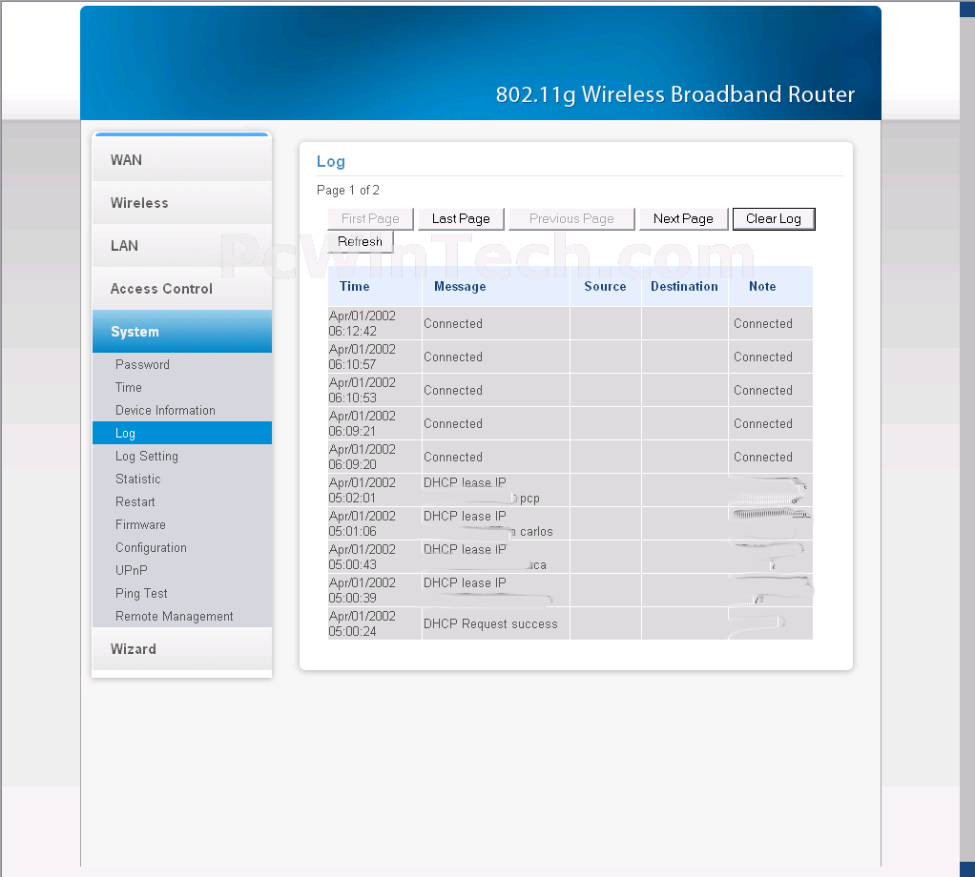The image size is (975, 877).
Task: Expand the Wireless menu section
Action: (x=139, y=203)
